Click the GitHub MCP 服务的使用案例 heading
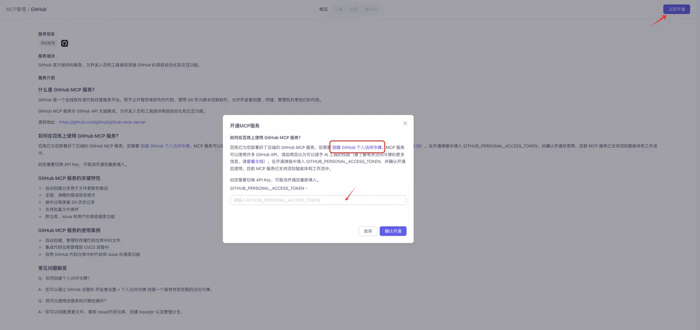Screen dimensions: 700x330 69,230
